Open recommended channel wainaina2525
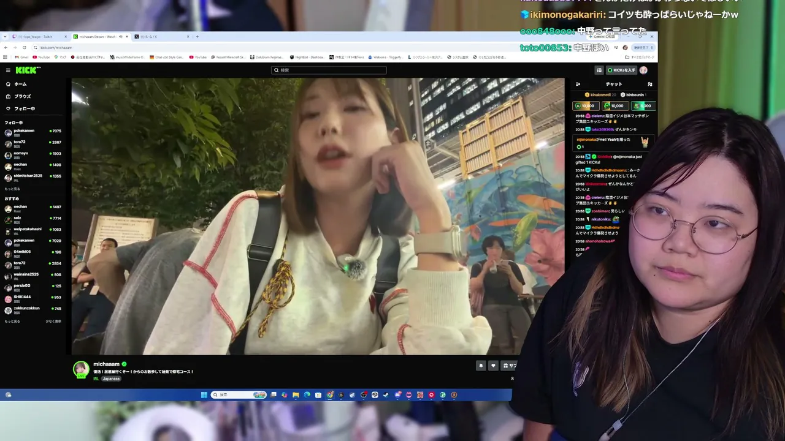Viewport: 785px width, 441px height. 33,275
